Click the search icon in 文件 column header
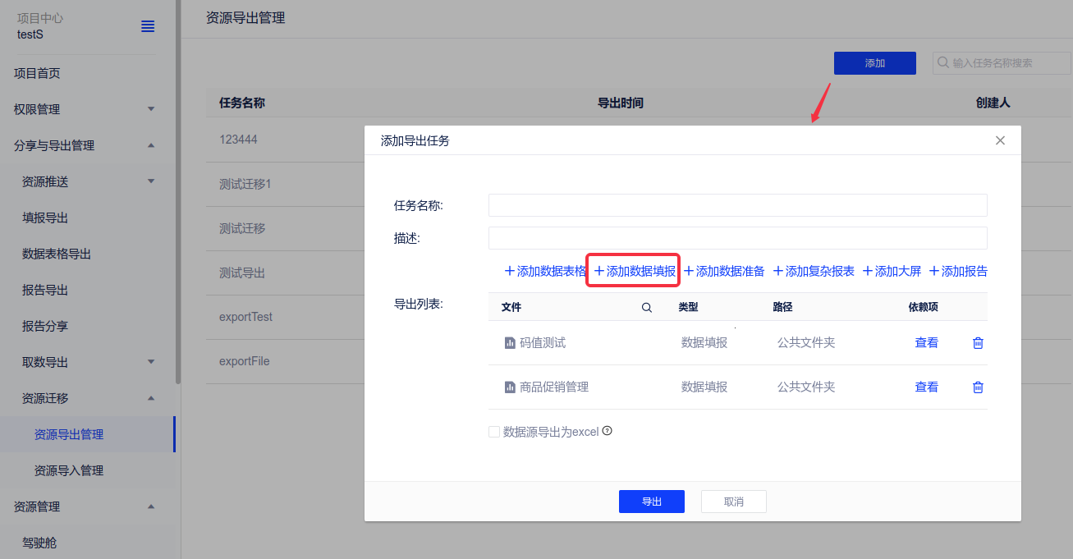 647,308
